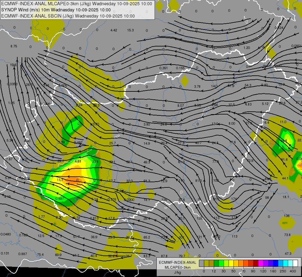
Task: Click the grid value 11.1 in yellow area
Action: [60, 180]
